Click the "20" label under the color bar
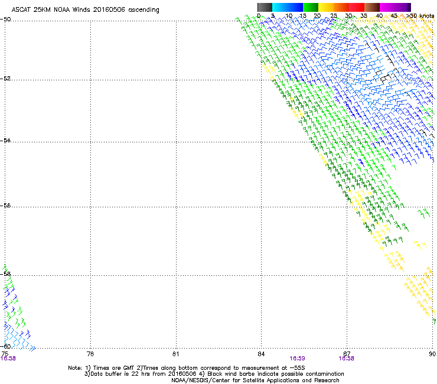This screenshot has height=384, width=437. point(317,16)
